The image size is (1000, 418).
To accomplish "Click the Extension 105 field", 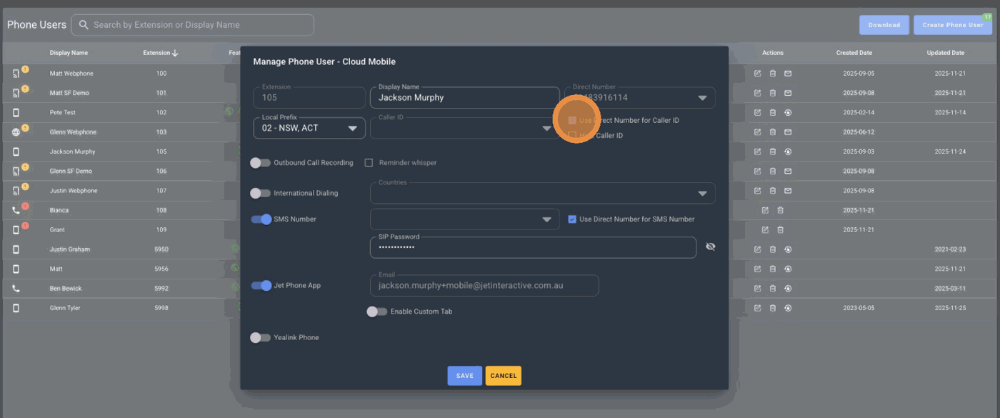I will 309,98.
